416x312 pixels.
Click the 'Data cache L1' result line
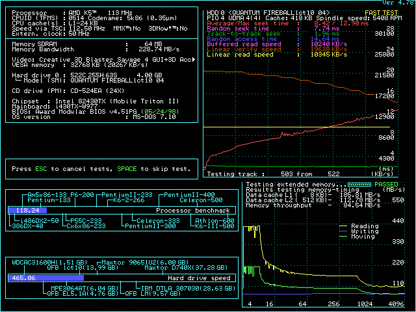[313, 195]
